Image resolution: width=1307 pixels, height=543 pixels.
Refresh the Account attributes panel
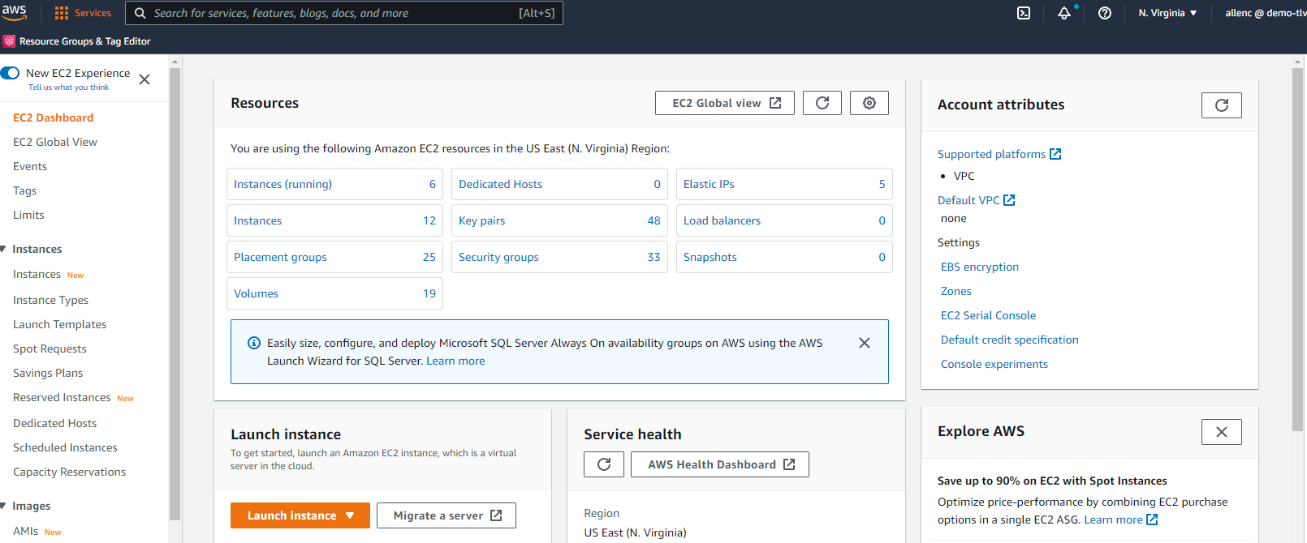[1222, 105]
